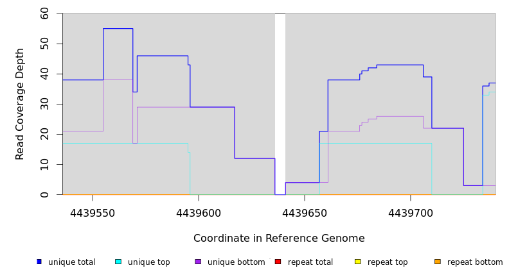Click the "Read Coverage Depth" axis title

(x=21, y=104)
